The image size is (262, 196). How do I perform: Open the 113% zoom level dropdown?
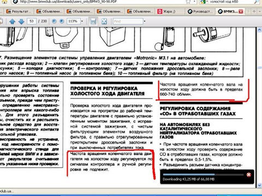click(x=82, y=21)
